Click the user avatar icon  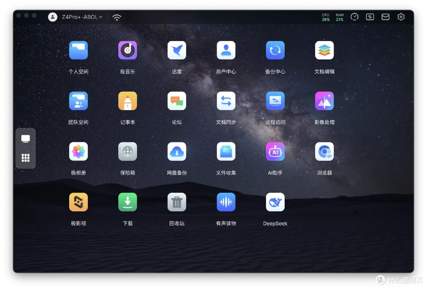(x=53, y=17)
